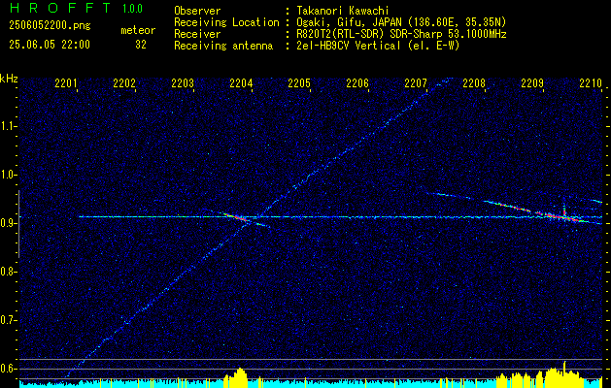This screenshot has height=388, width=611.
Task: Click the 1.0 kHz frequency label
Action: [x=8, y=175]
